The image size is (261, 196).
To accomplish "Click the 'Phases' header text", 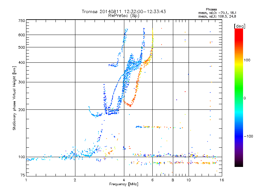I will (211, 9).
